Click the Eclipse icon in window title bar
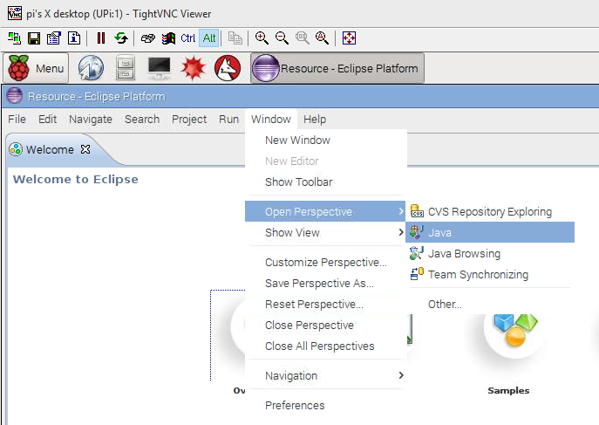The width and height of the screenshot is (599, 425). [15, 96]
